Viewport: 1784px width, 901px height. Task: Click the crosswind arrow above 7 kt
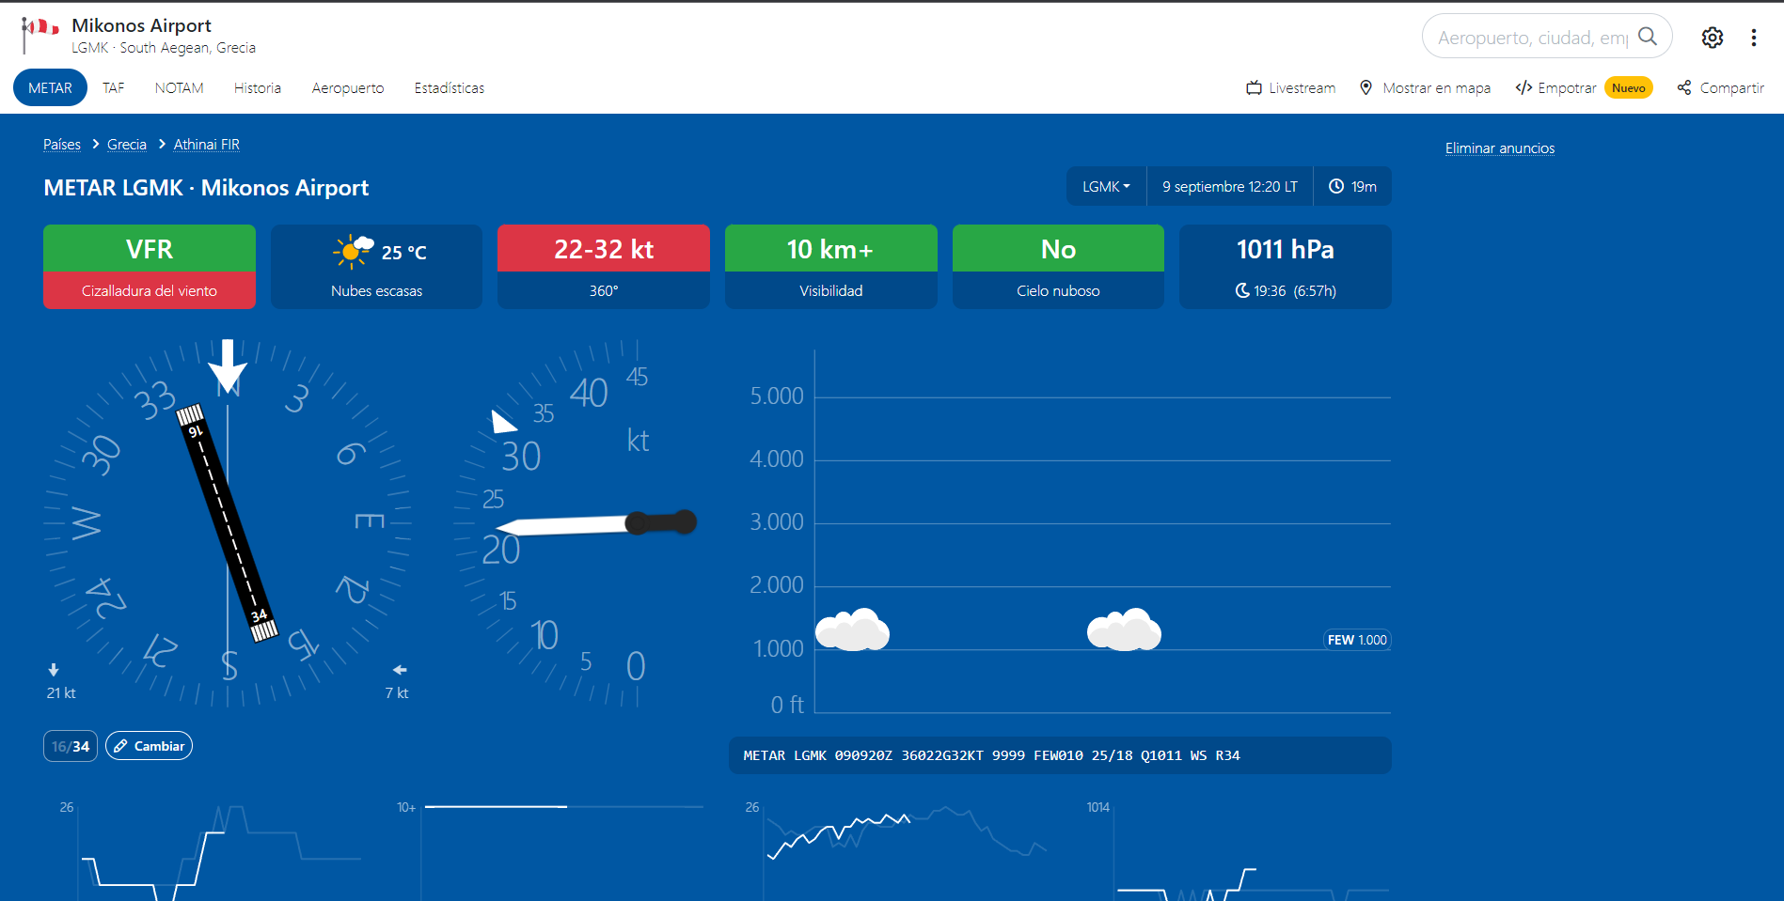[400, 670]
